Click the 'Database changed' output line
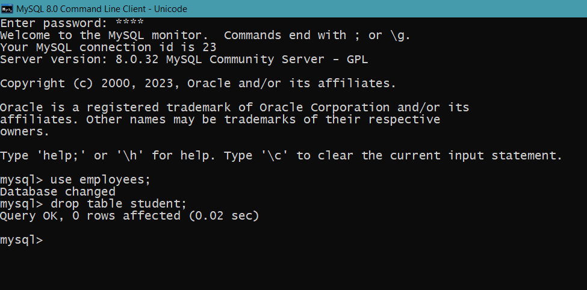 coord(58,191)
